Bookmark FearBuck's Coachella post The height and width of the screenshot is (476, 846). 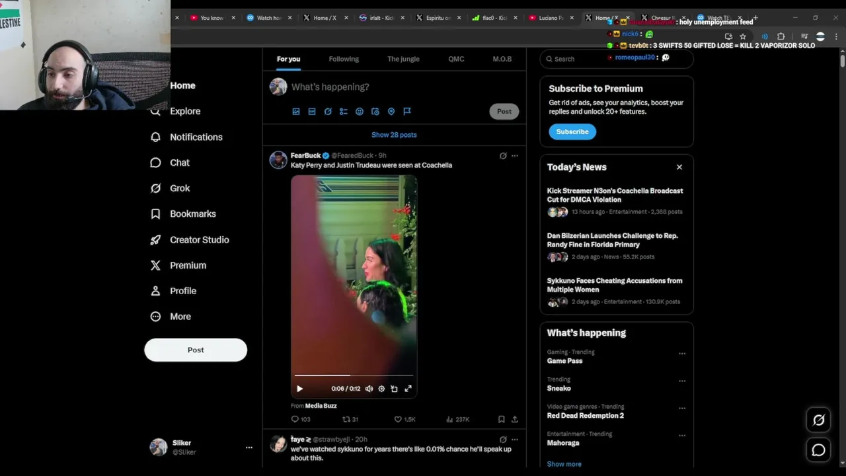(x=501, y=419)
